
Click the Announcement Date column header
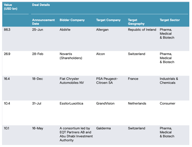pyautogui.click(x=43, y=22)
